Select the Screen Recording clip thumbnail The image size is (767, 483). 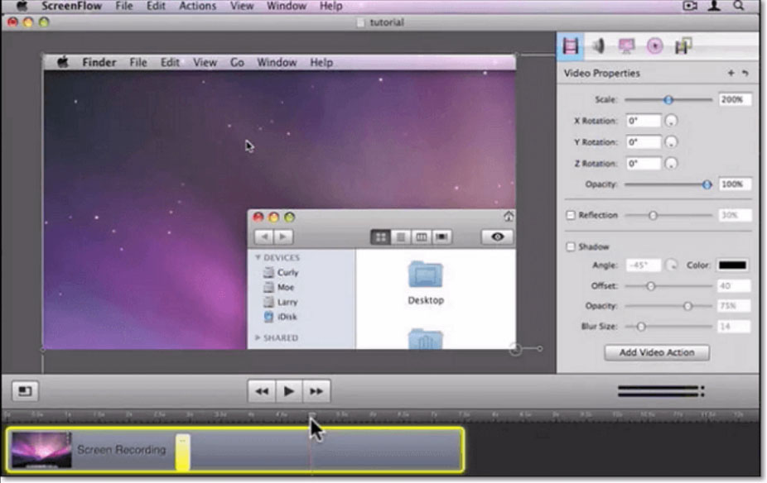point(41,450)
